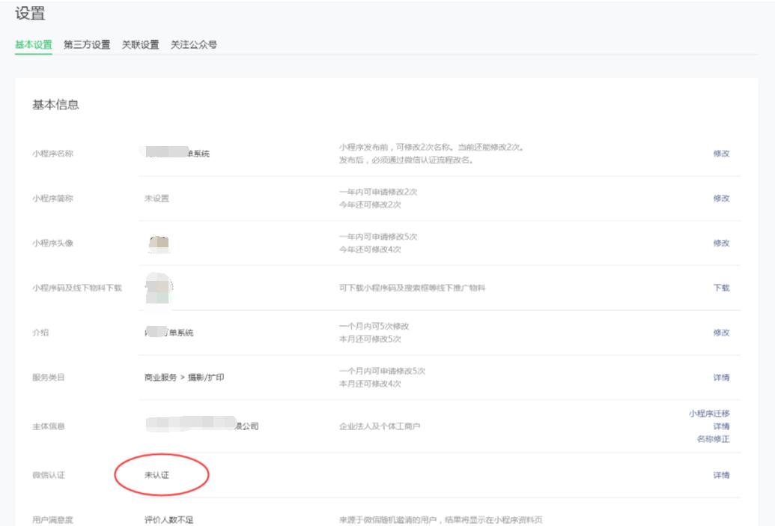Click the mini program avatar image
The image size is (775, 526).
tap(159, 244)
